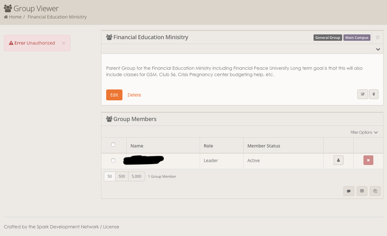Viewport: 387px width, 236px height.
Task: Click the checkmark security icon button
Action: point(363,94)
